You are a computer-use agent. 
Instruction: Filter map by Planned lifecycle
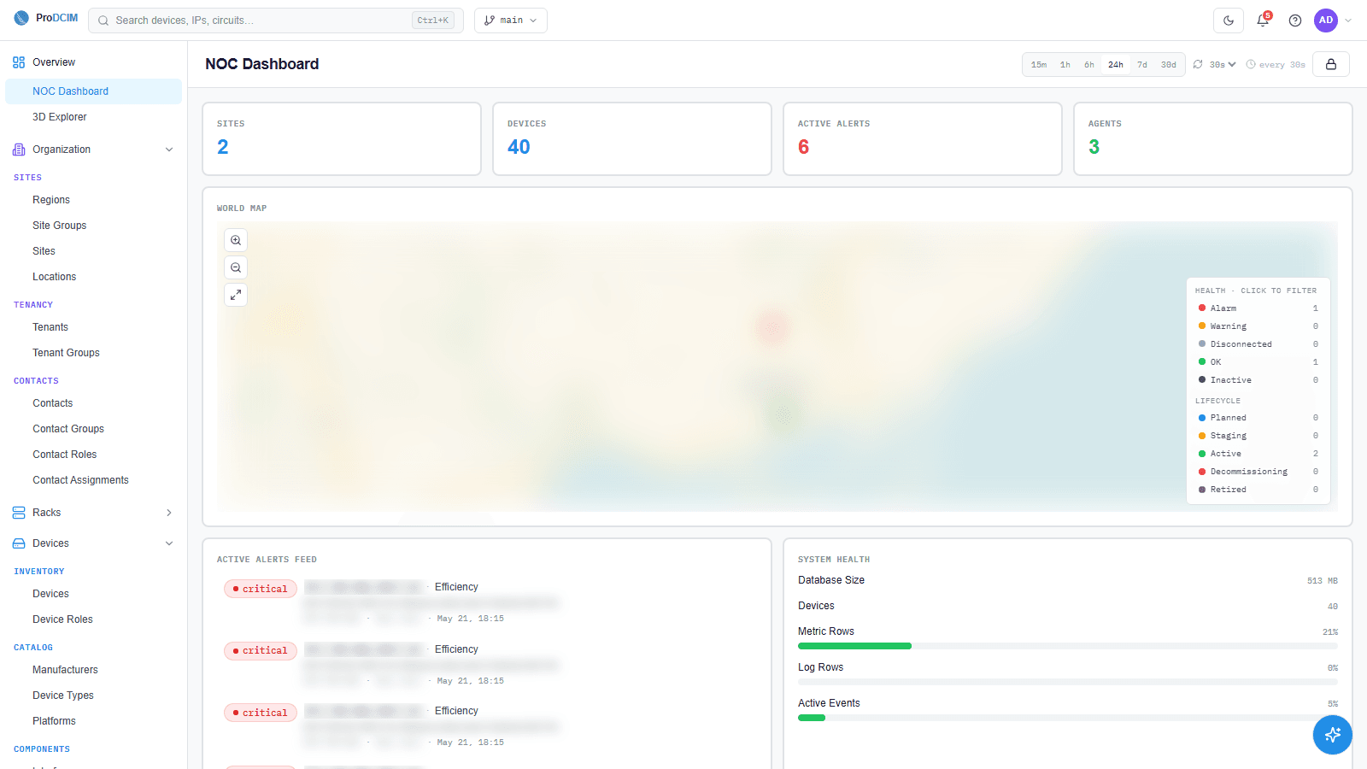click(x=1258, y=418)
